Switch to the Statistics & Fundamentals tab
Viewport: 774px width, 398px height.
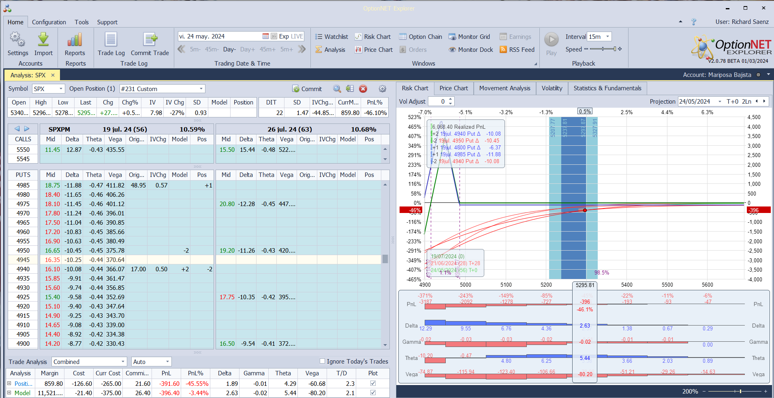tap(607, 88)
